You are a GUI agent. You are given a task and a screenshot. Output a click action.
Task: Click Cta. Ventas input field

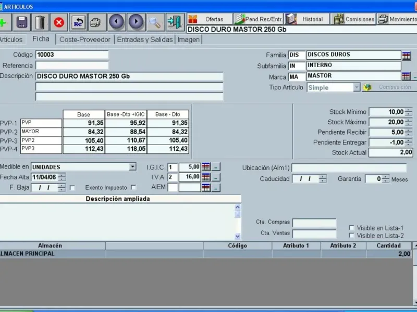pos(314,233)
